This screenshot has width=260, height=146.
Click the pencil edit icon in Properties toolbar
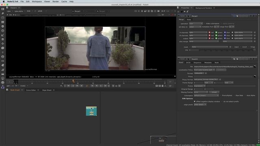coord(188,12)
